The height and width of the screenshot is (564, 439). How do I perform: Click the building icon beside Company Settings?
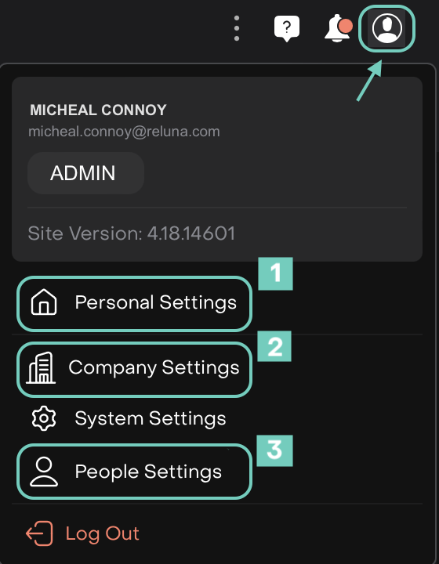point(41,368)
